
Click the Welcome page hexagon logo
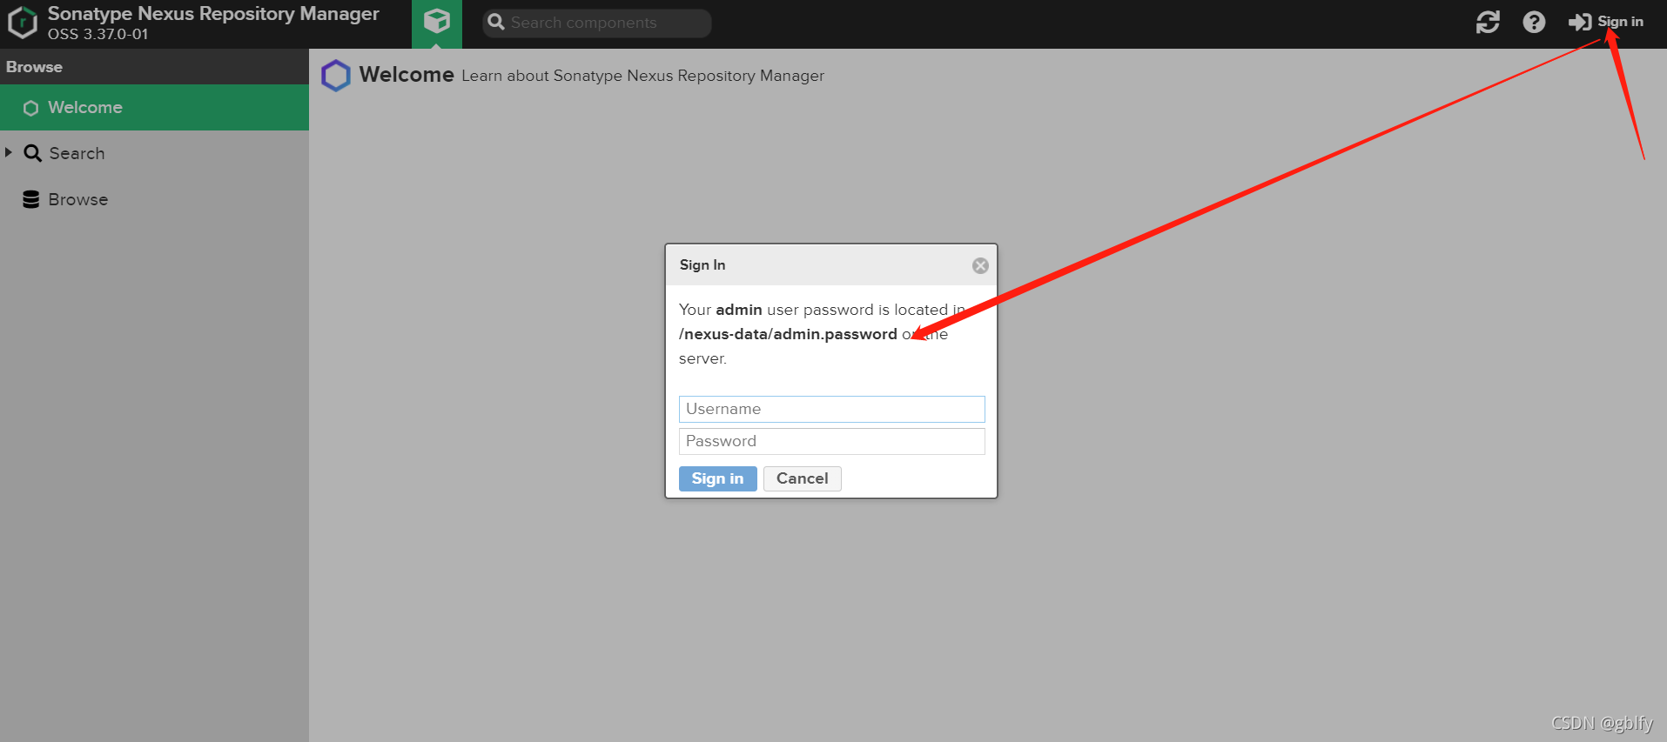click(336, 76)
